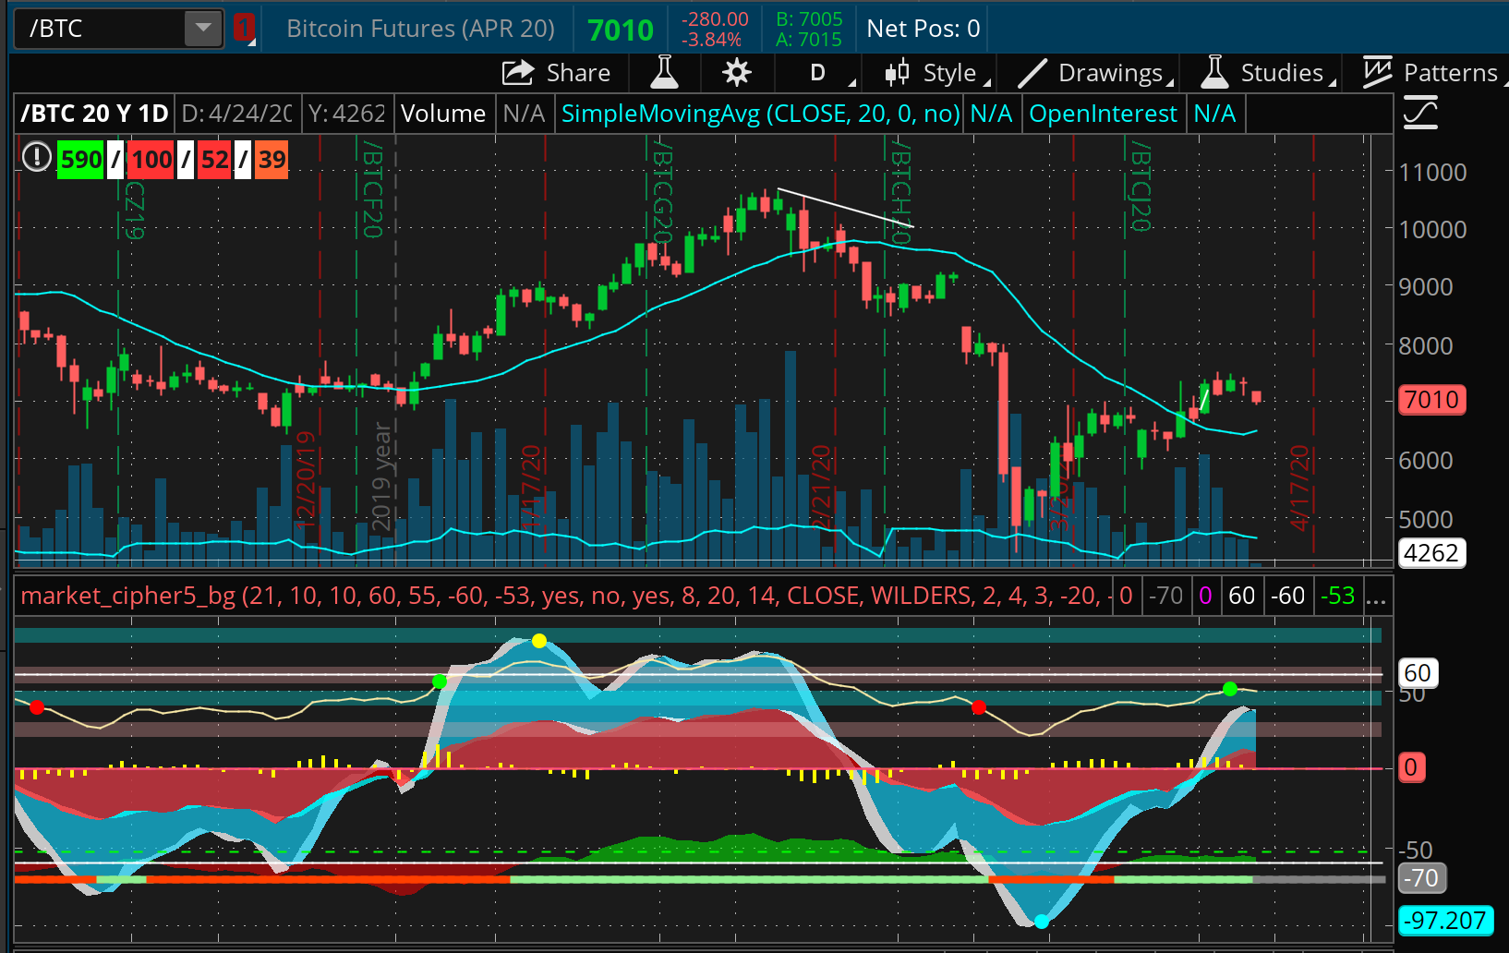Click the 4262 value bubble on the price axis
The image size is (1509, 953).
pyautogui.click(x=1431, y=553)
